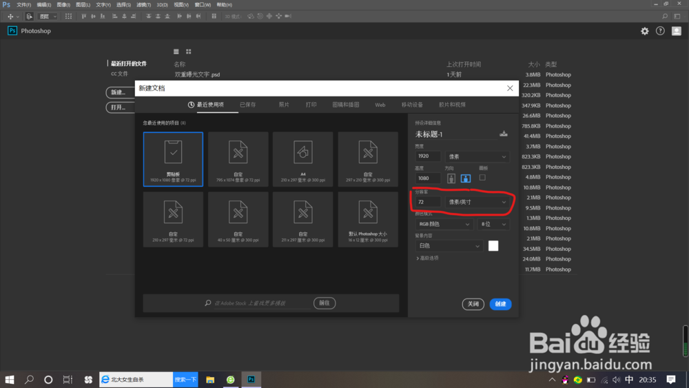This screenshot has height=388, width=689.
Task: Click the distribute left edges icon
Action: 179,17
